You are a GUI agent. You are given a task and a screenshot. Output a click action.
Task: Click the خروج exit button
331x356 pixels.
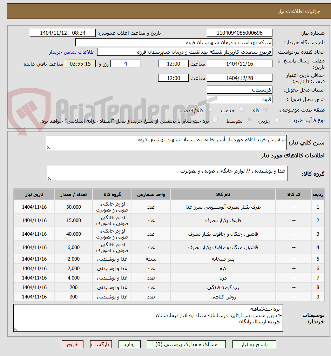click(73, 344)
